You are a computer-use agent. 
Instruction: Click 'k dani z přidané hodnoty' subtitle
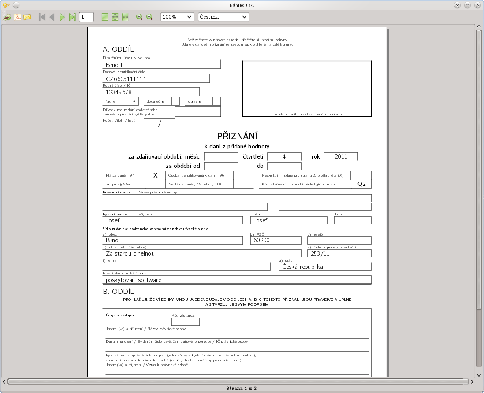[x=237, y=147]
